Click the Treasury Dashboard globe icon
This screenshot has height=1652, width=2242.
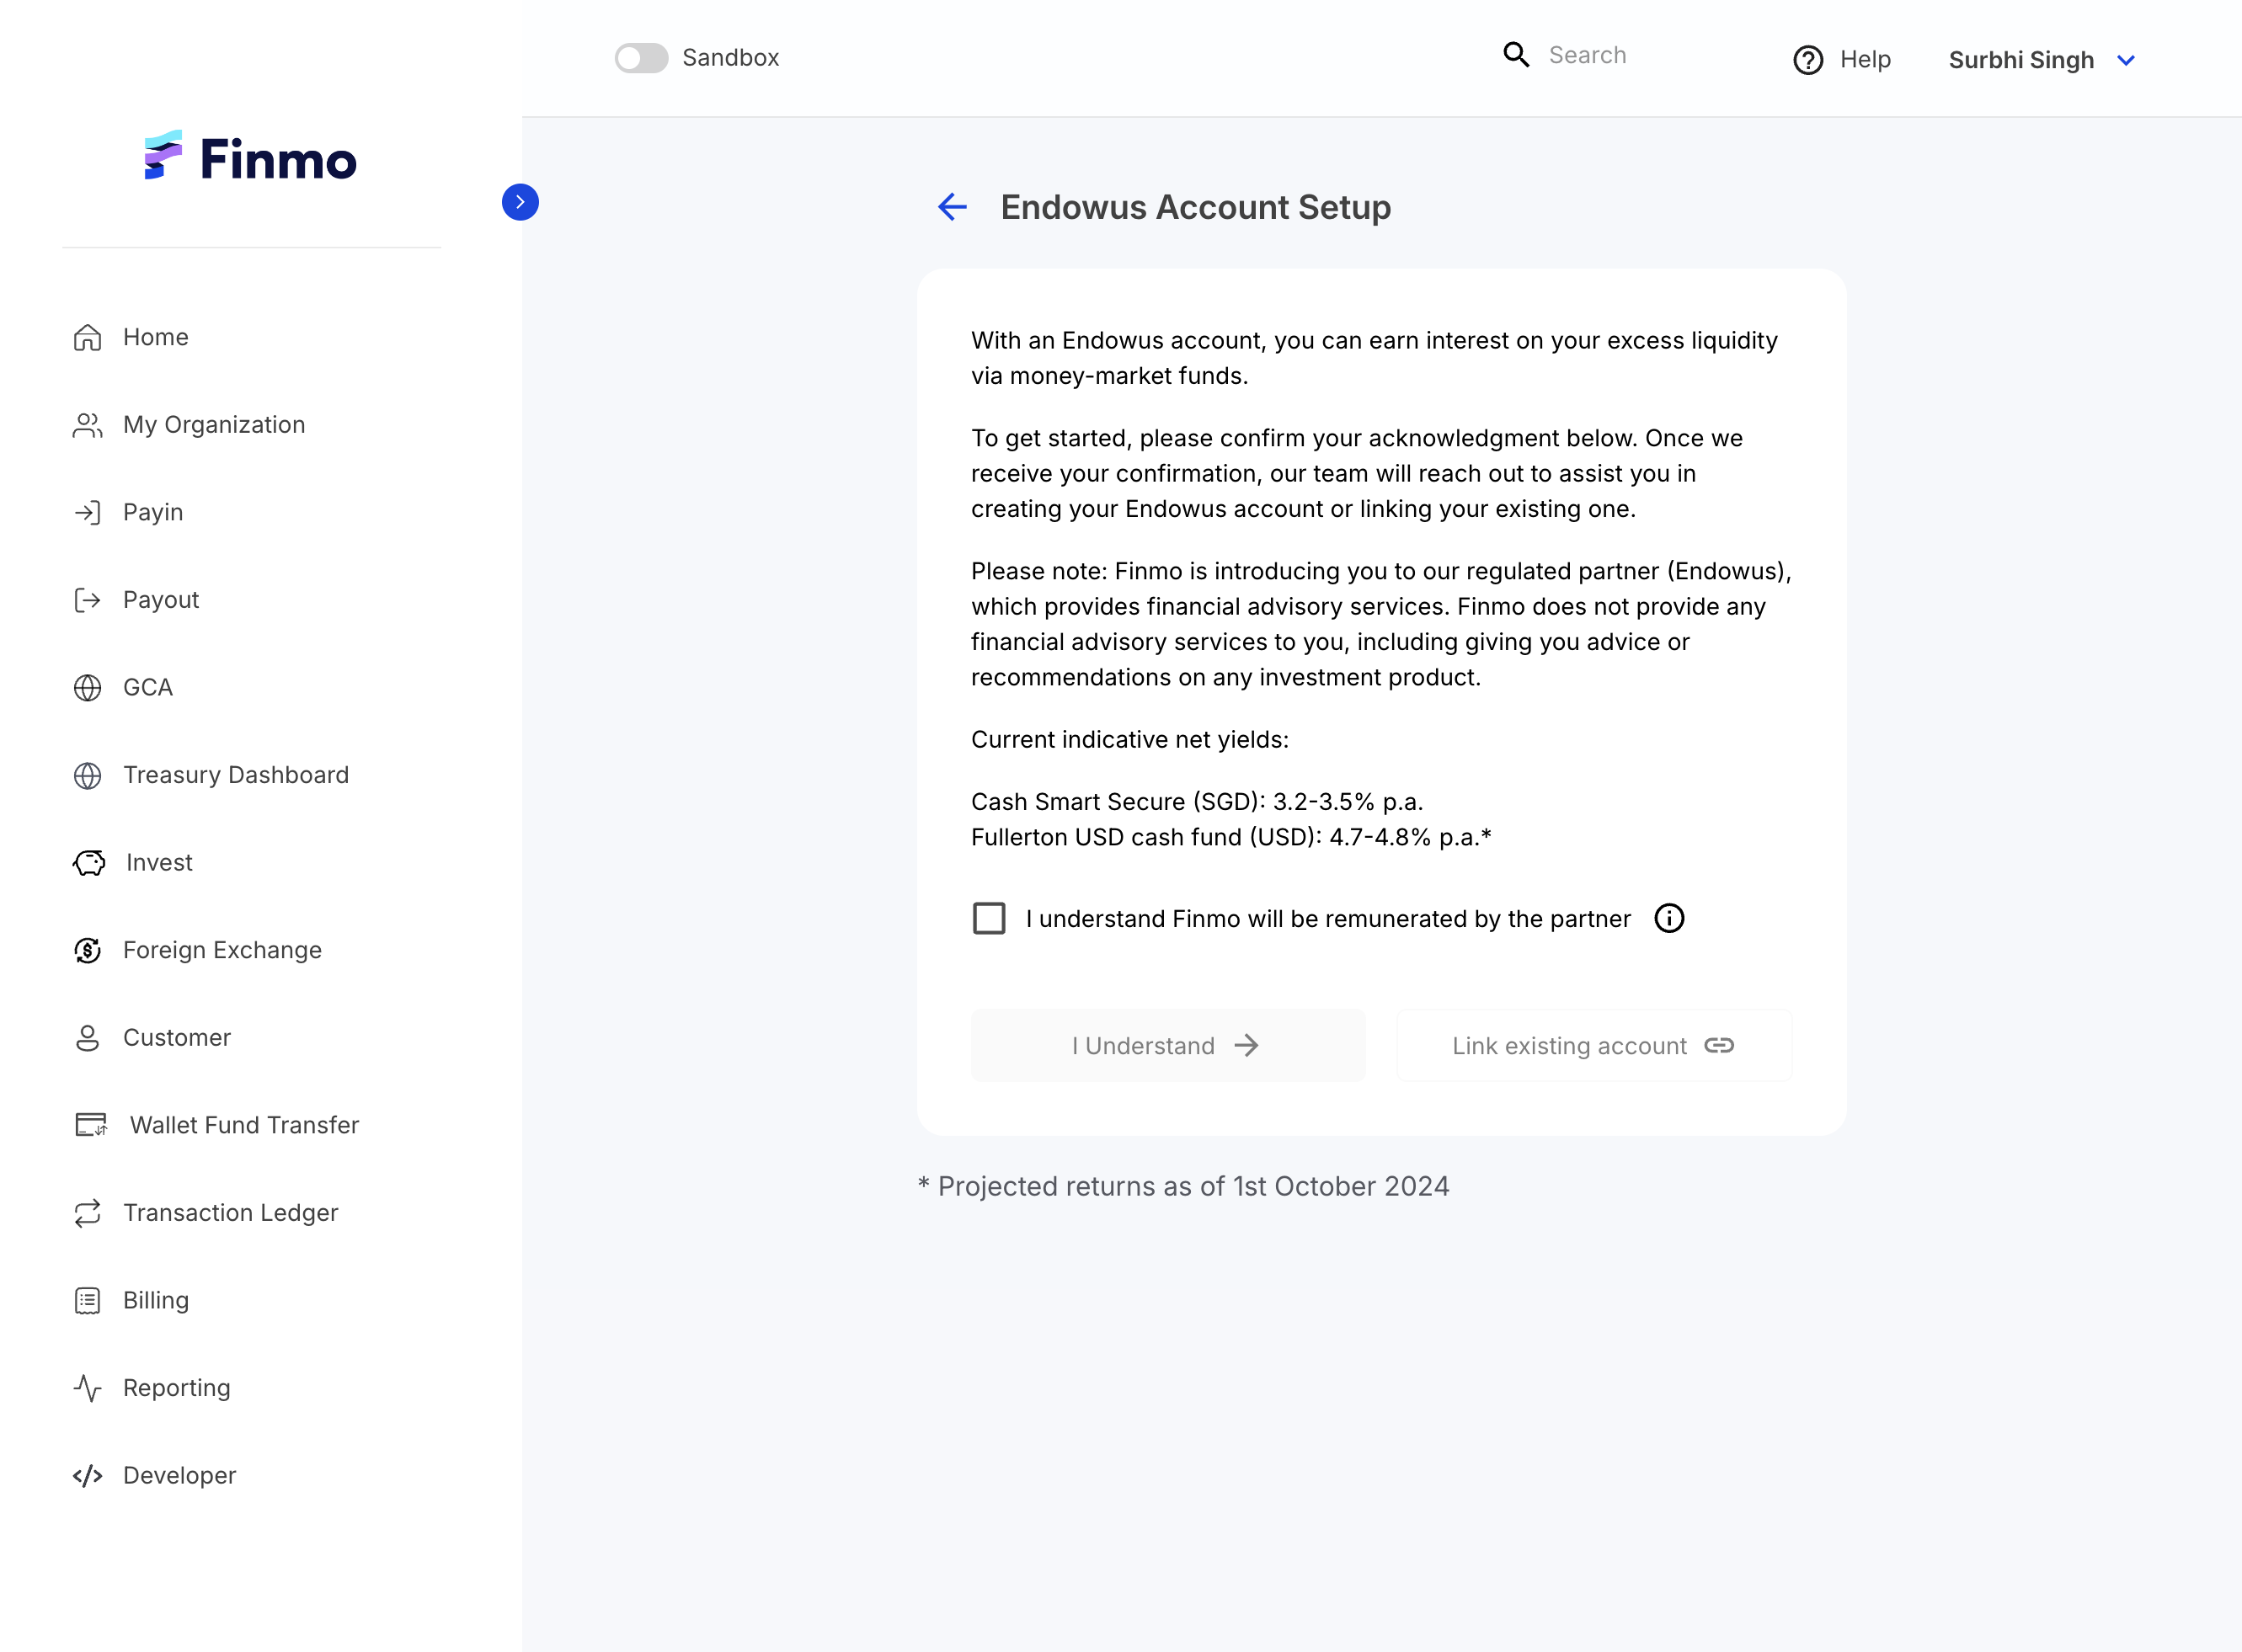click(x=88, y=776)
